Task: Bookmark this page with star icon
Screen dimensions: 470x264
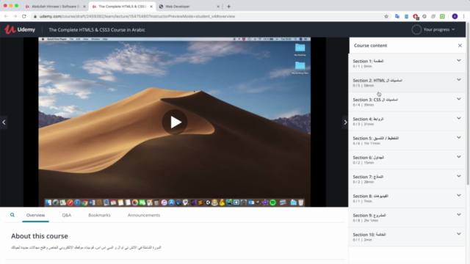Action: [x=386, y=16]
